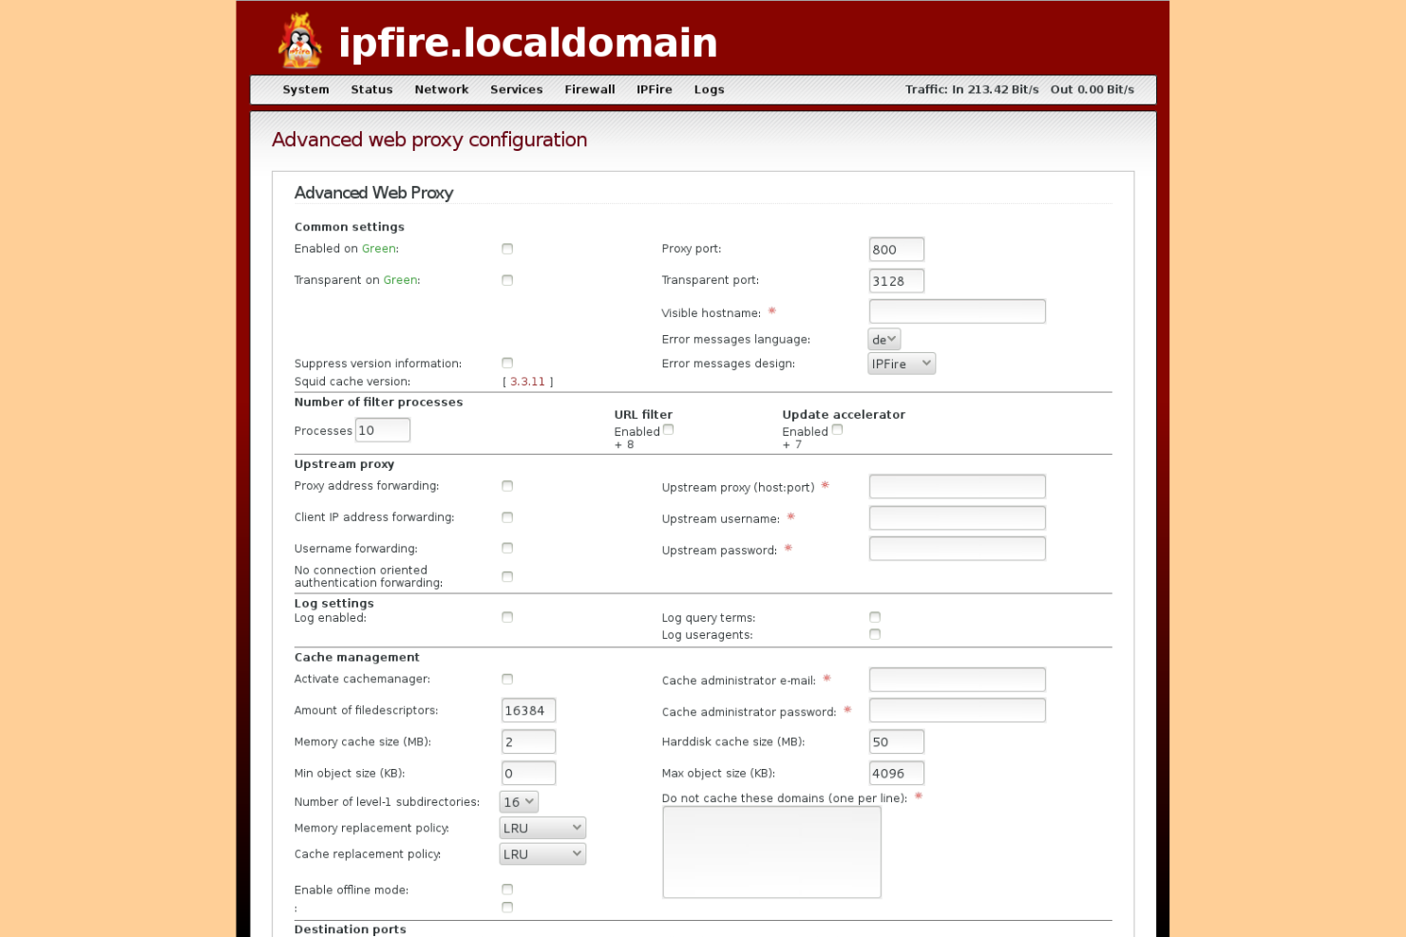Click the Squid cache version 3.3.11 link
This screenshot has height=937, width=1406.
527,381
